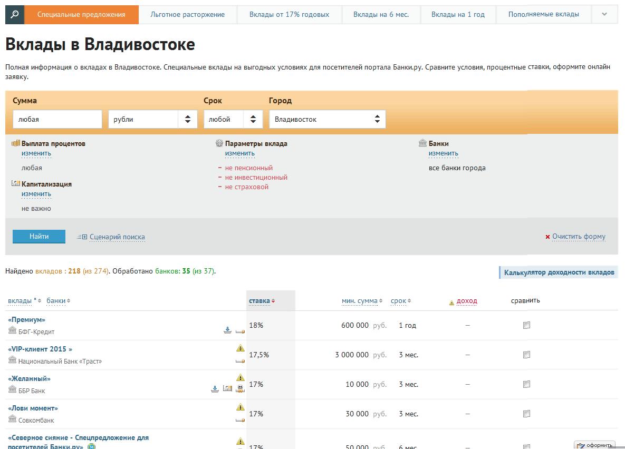Switch to Вклады на 6 мес. tab
The width and height of the screenshot is (625, 449).
(381, 15)
